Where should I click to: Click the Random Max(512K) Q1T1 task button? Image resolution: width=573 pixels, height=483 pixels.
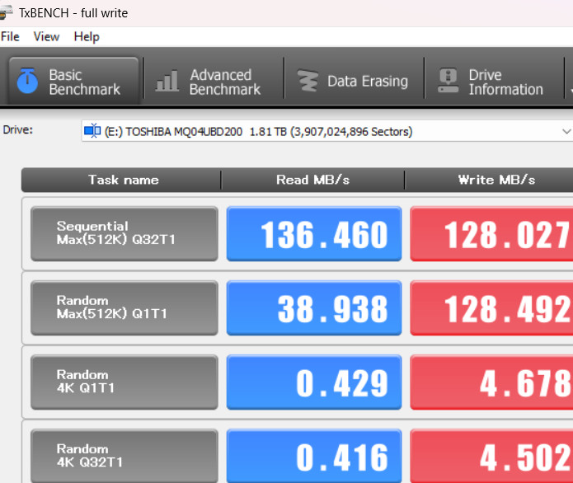click(x=124, y=307)
